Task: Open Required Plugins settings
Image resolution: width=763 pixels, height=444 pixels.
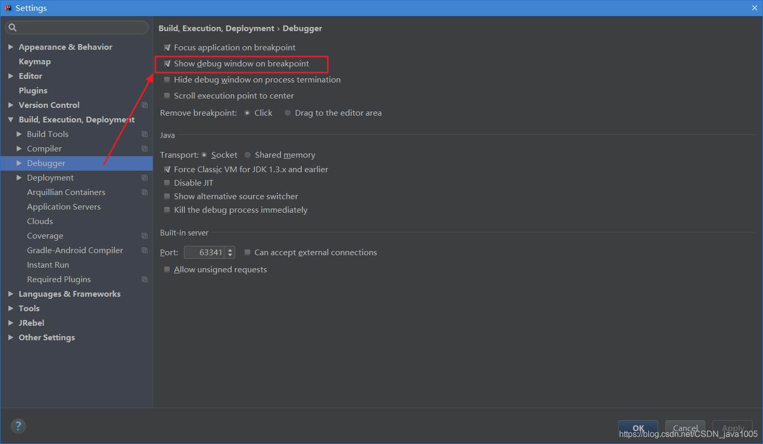Action: point(59,280)
